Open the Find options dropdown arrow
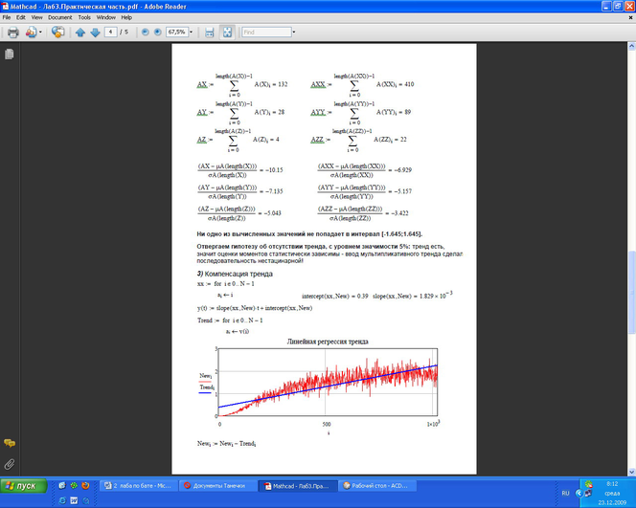The height and width of the screenshot is (508, 636). pyautogui.click(x=294, y=32)
